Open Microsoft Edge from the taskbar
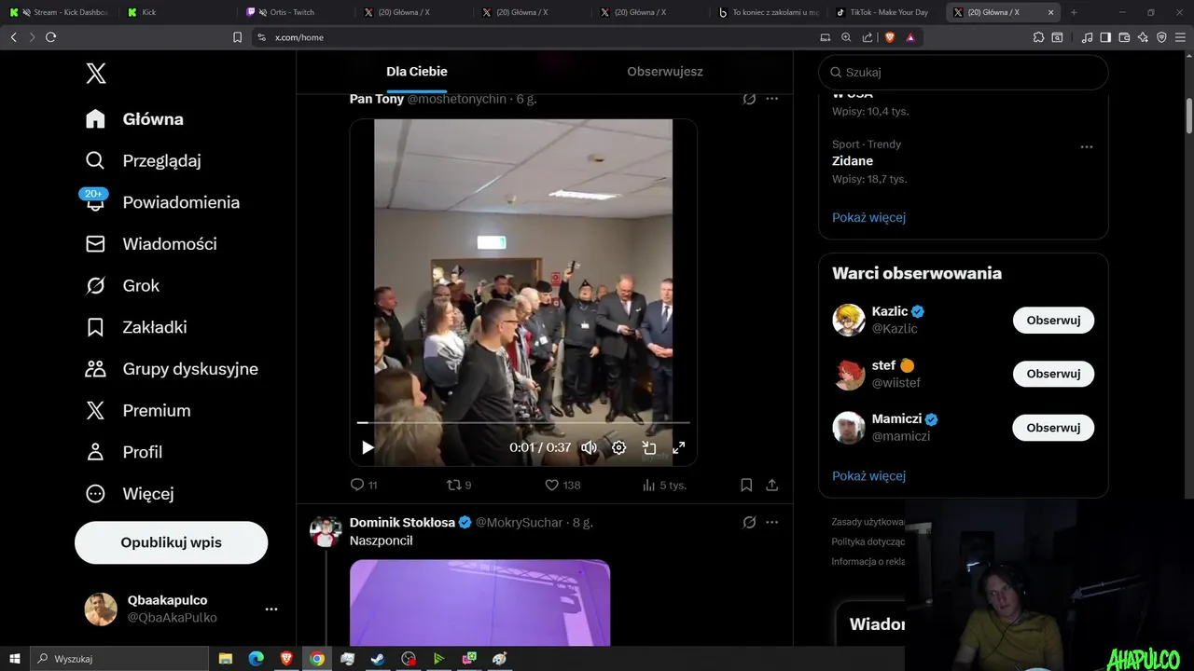The width and height of the screenshot is (1194, 671). point(256,659)
